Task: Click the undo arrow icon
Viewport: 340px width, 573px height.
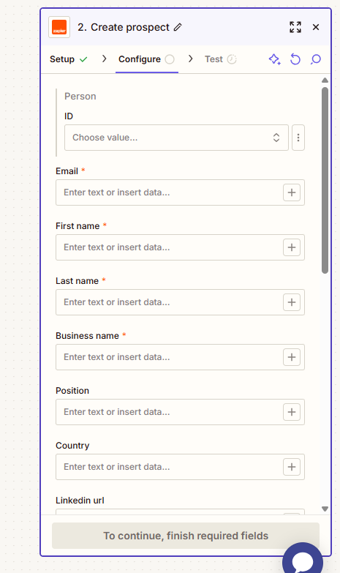Action: pos(295,59)
